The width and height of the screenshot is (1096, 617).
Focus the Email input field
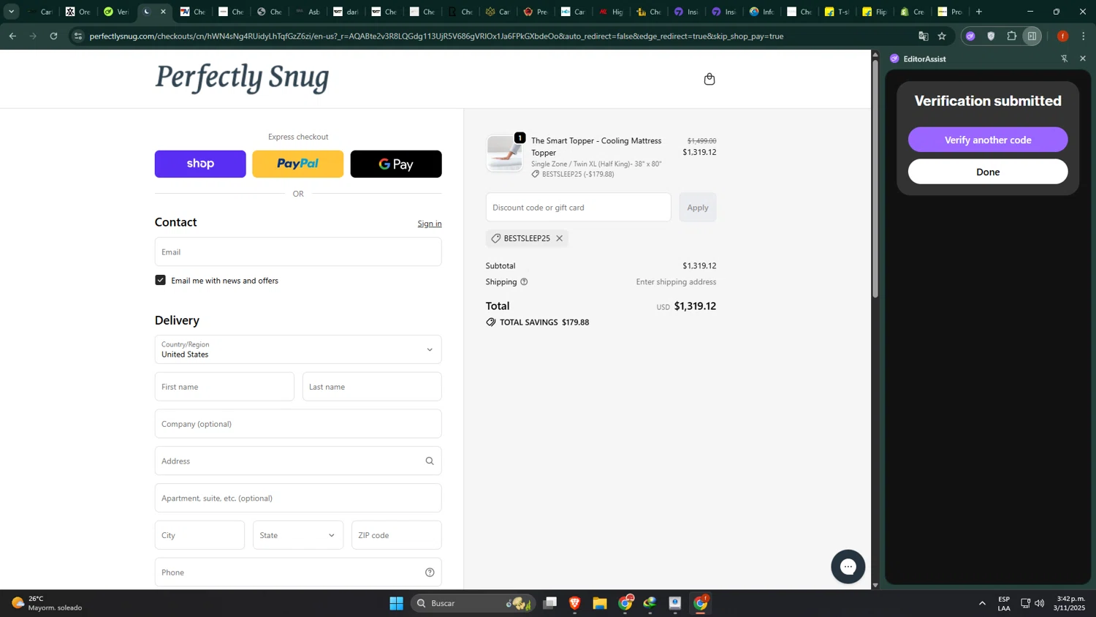coord(298,251)
